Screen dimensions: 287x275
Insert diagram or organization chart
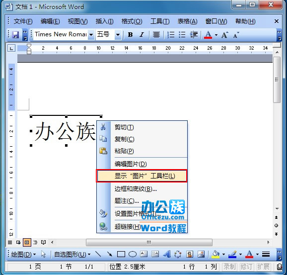(x=178, y=254)
